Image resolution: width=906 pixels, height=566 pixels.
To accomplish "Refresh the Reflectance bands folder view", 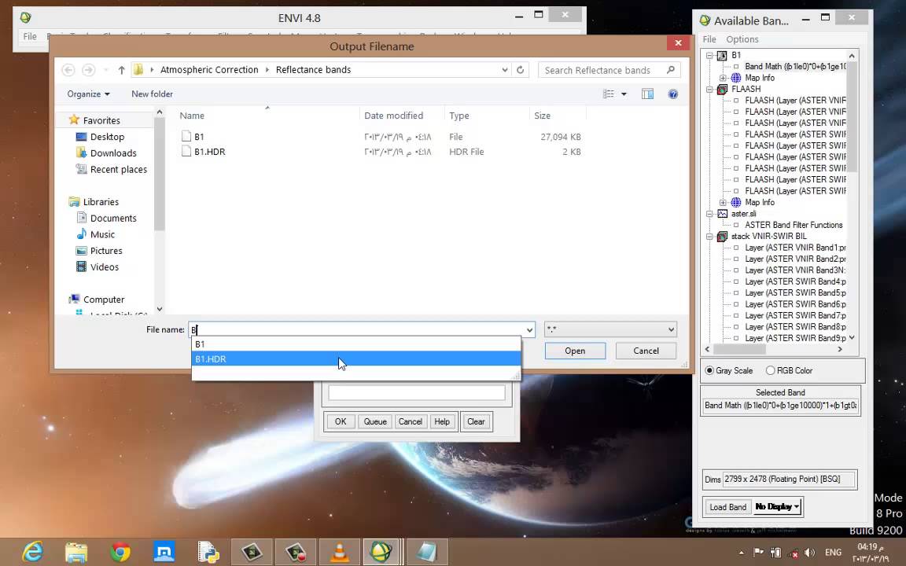I will [x=520, y=70].
